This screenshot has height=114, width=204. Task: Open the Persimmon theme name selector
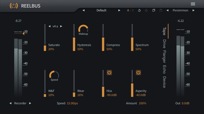point(180,10)
